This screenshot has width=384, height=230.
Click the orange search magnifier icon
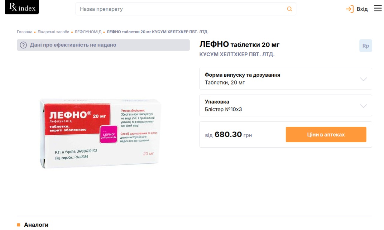point(289,9)
